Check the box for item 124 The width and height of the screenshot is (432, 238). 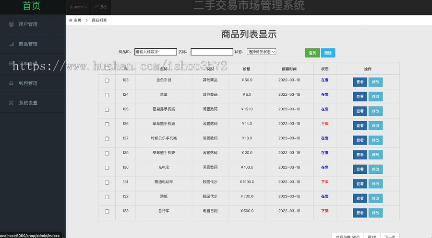pos(107,95)
